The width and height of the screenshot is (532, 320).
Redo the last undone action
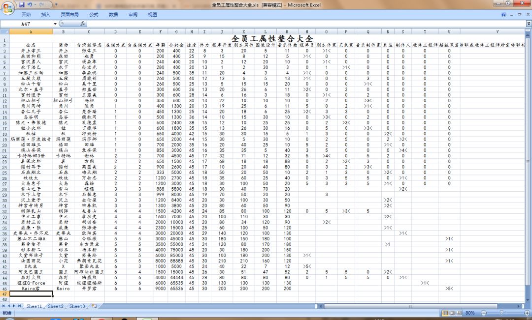(x=41, y=5)
